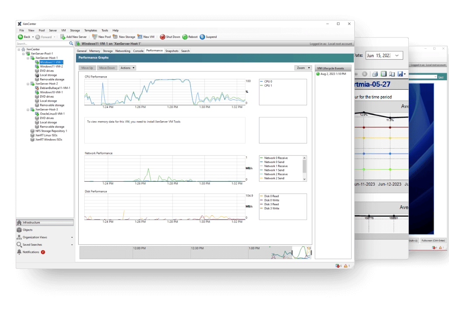The height and width of the screenshot is (309, 449).
Task: Collapse the XenServer-Pool-1 node
Action: click(x=24, y=54)
